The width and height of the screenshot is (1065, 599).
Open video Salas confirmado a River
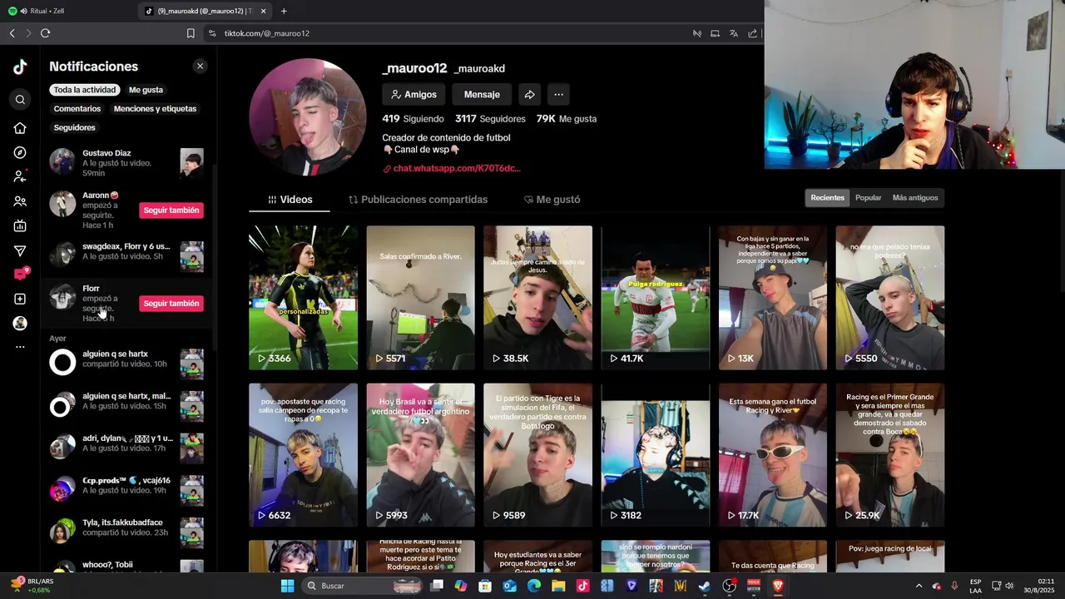[x=420, y=298]
